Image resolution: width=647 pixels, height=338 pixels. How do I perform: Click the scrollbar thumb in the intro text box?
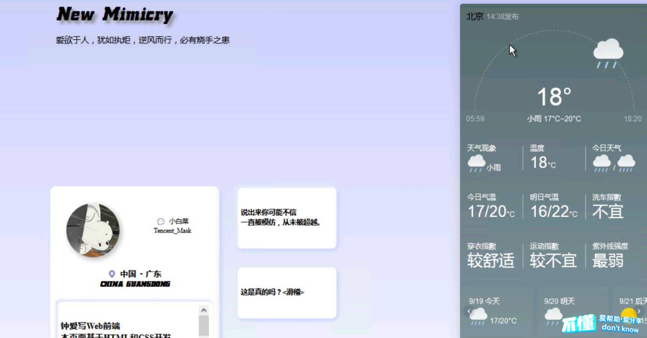(x=204, y=326)
